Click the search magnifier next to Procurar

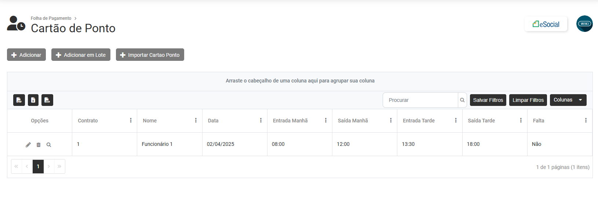coord(462,100)
